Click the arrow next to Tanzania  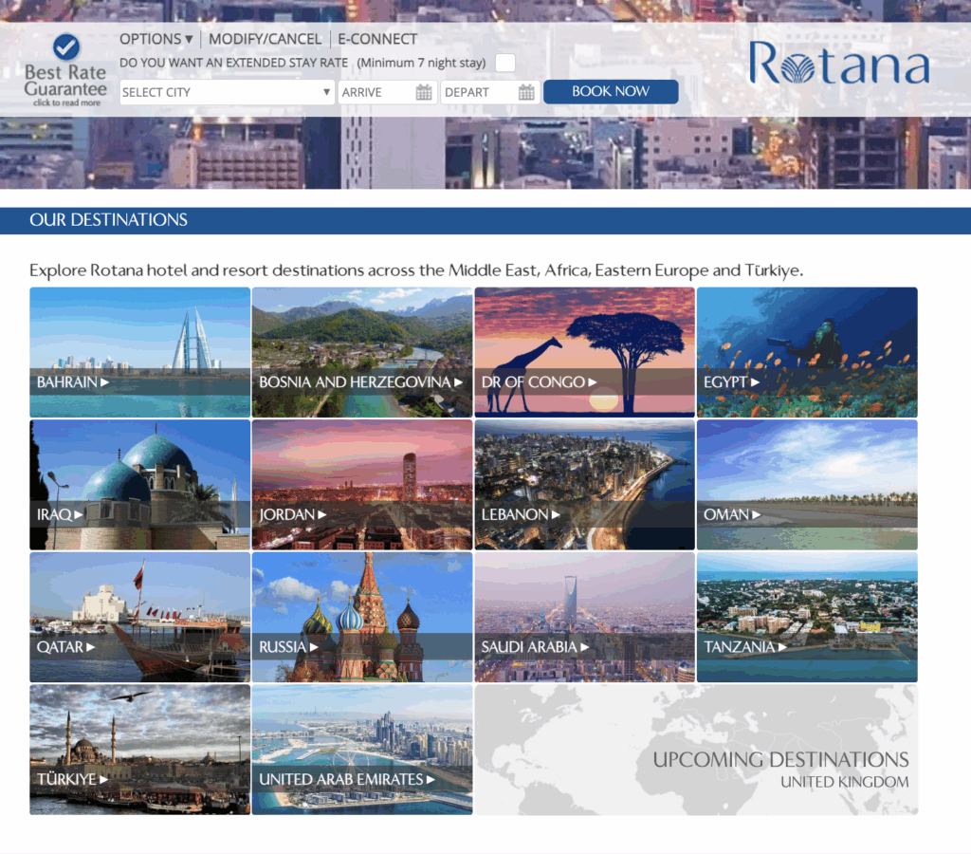coord(783,647)
